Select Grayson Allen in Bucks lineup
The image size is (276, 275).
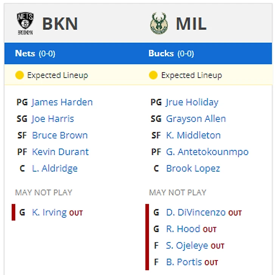196,119
